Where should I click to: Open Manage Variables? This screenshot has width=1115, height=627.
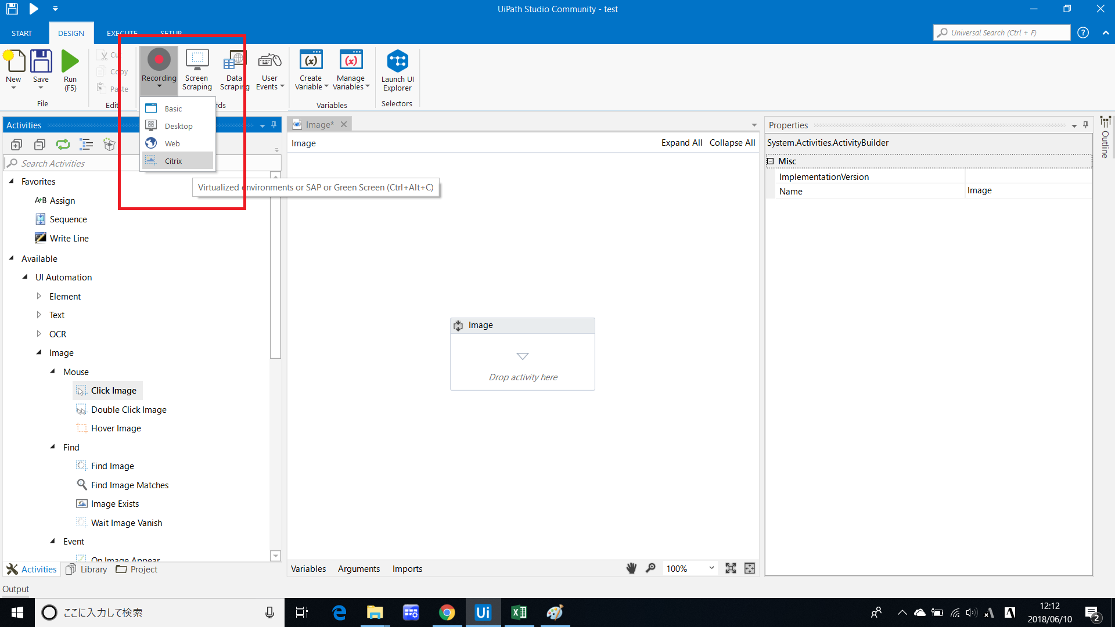click(x=350, y=70)
